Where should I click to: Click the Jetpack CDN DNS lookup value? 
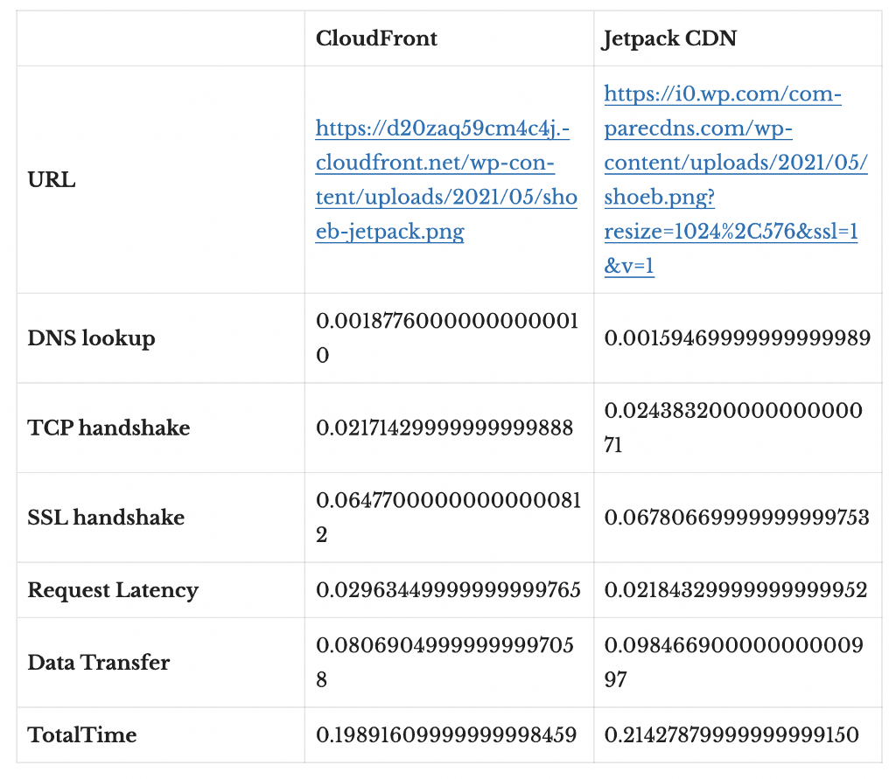(x=737, y=338)
